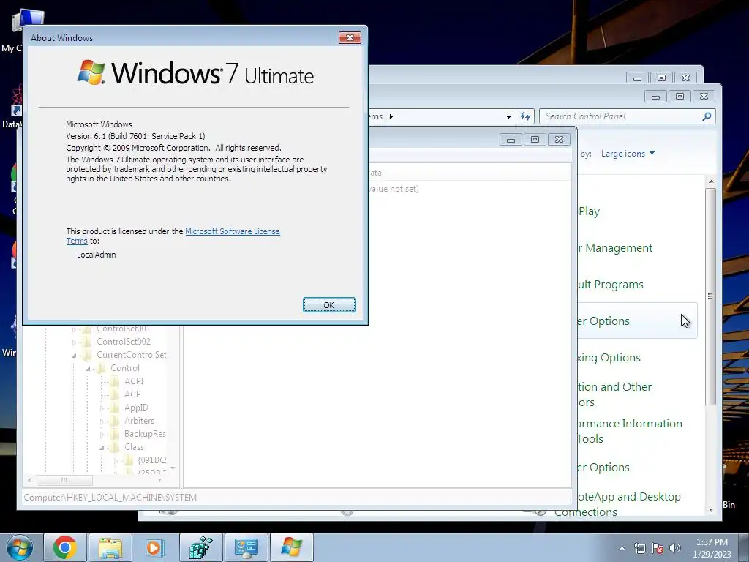Open the 'er Options' item below 'ormance Information Tools'
Image resolution: width=749 pixels, height=562 pixels.
click(603, 467)
